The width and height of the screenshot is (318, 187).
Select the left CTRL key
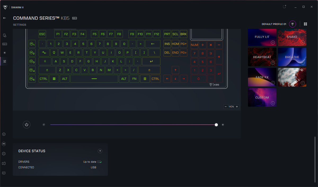tap(43, 79)
